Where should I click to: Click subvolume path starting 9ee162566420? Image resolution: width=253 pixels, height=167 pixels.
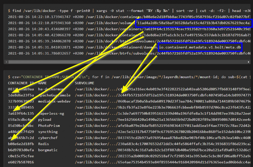click(163, 120)
